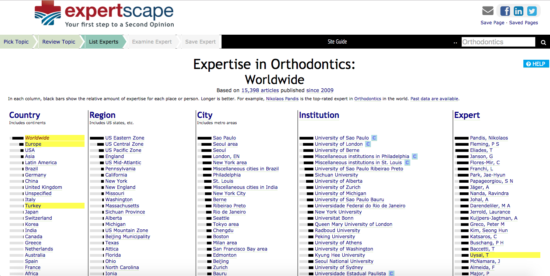
Task: Select Latin America in the Country list
Action: coord(41,163)
